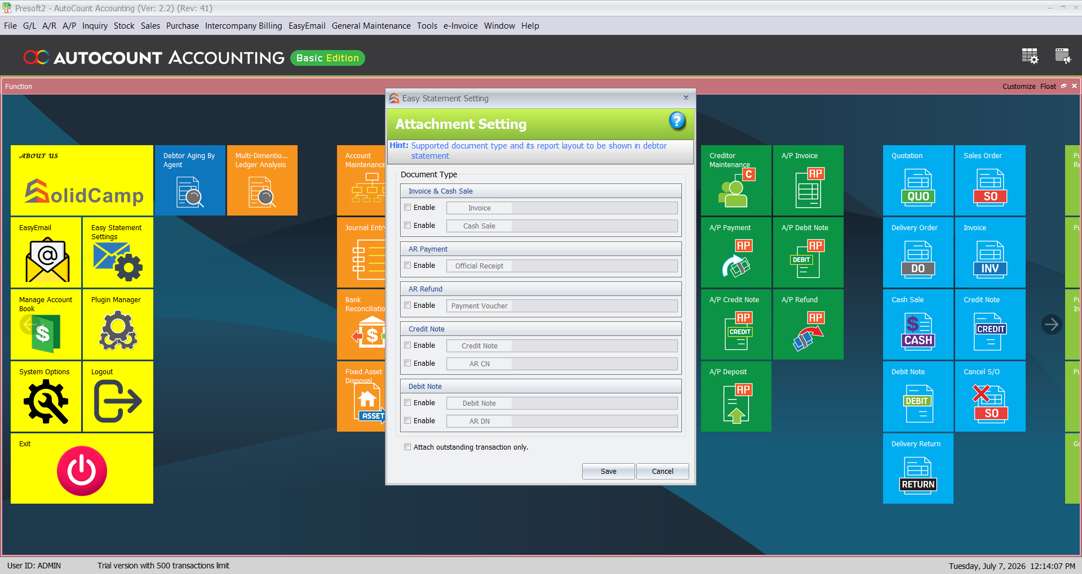
Task: Click the SolidCamp About Us tile
Action: [82, 181]
